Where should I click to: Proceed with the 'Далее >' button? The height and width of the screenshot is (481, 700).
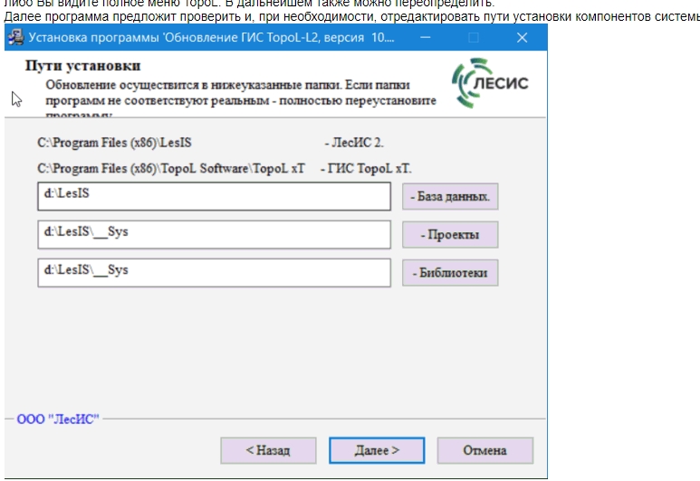tap(377, 450)
